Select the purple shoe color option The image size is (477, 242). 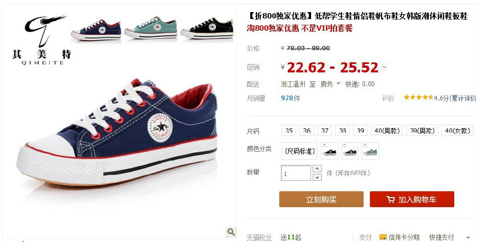click(350, 151)
